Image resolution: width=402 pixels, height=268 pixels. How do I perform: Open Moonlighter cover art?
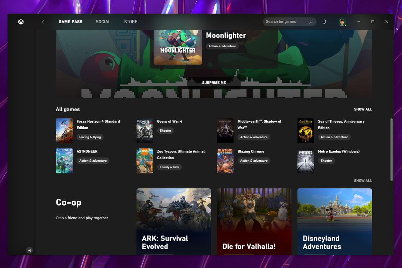point(178,47)
